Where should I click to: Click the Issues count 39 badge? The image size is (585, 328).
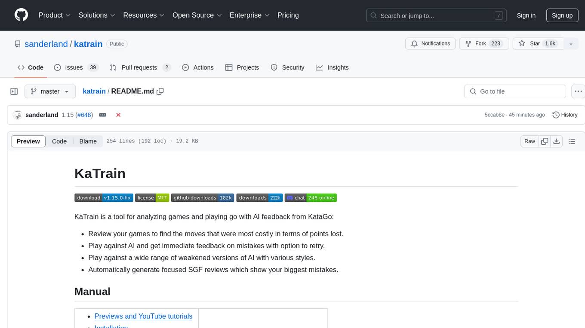click(92, 67)
